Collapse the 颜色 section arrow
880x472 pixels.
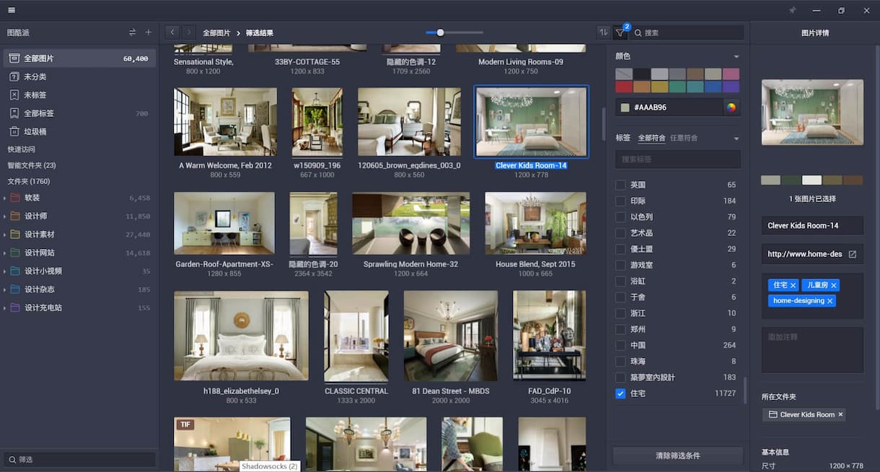click(x=736, y=56)
